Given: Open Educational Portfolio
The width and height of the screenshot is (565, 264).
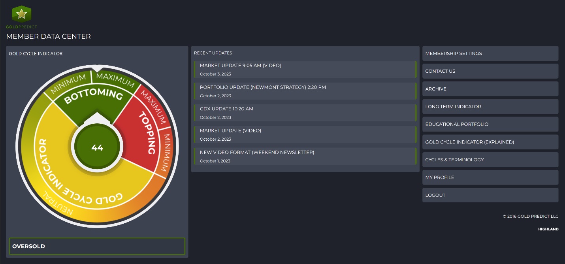Looking at the screenshot, I should (x=490, y=124).
